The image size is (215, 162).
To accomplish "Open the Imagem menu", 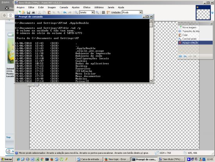I will point(52,7).
